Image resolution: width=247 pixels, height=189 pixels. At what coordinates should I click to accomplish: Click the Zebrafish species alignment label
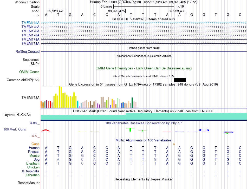click(x=32, y=175)
